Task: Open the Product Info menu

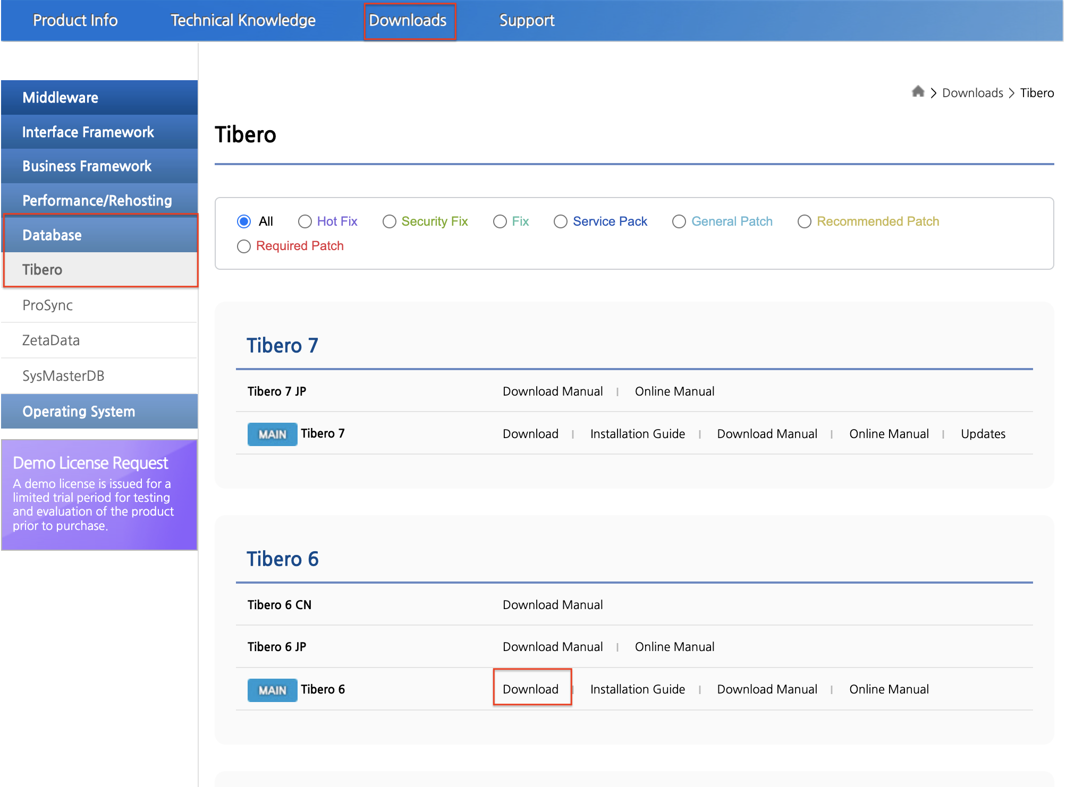Action: (75, 20)
